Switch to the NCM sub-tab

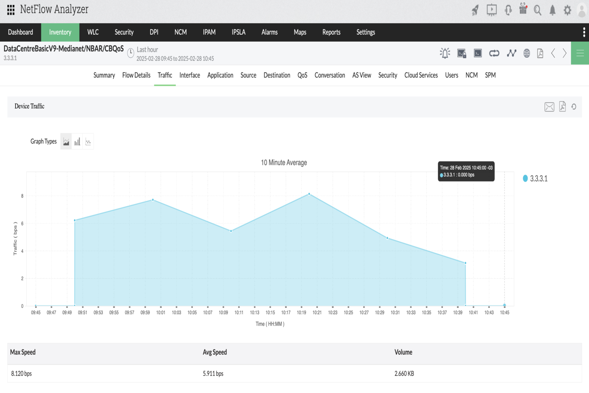472,75
